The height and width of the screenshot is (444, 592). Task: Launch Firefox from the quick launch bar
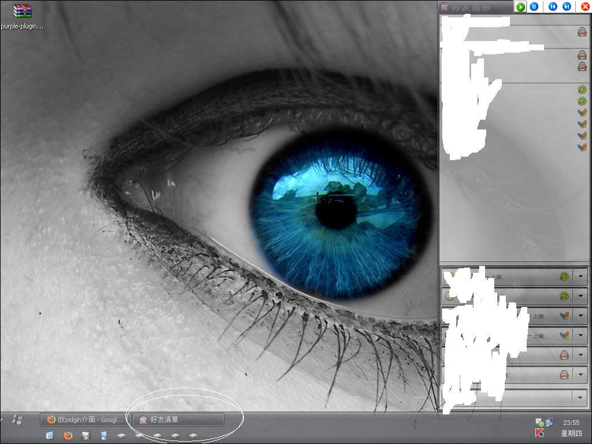(68, 435)
